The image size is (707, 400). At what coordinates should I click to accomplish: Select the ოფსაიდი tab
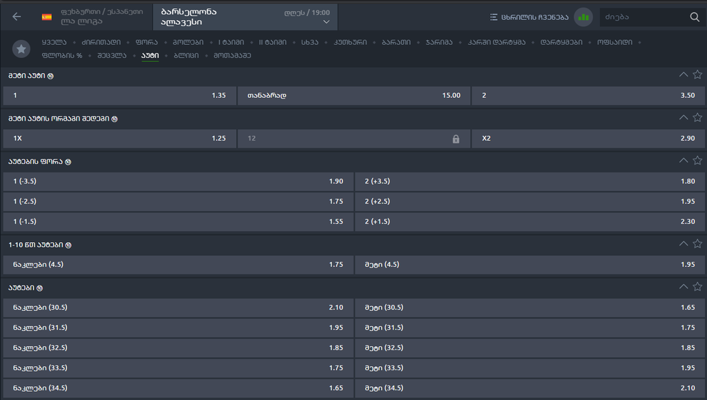click(614, 42)
